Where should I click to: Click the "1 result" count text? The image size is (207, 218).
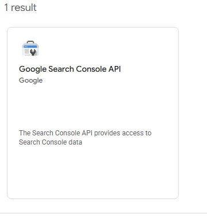[x=21, y=7]
